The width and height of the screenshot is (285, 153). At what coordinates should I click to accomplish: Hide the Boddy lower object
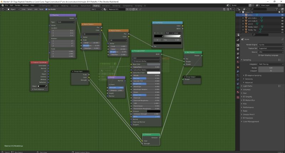[x=282, y=27]
